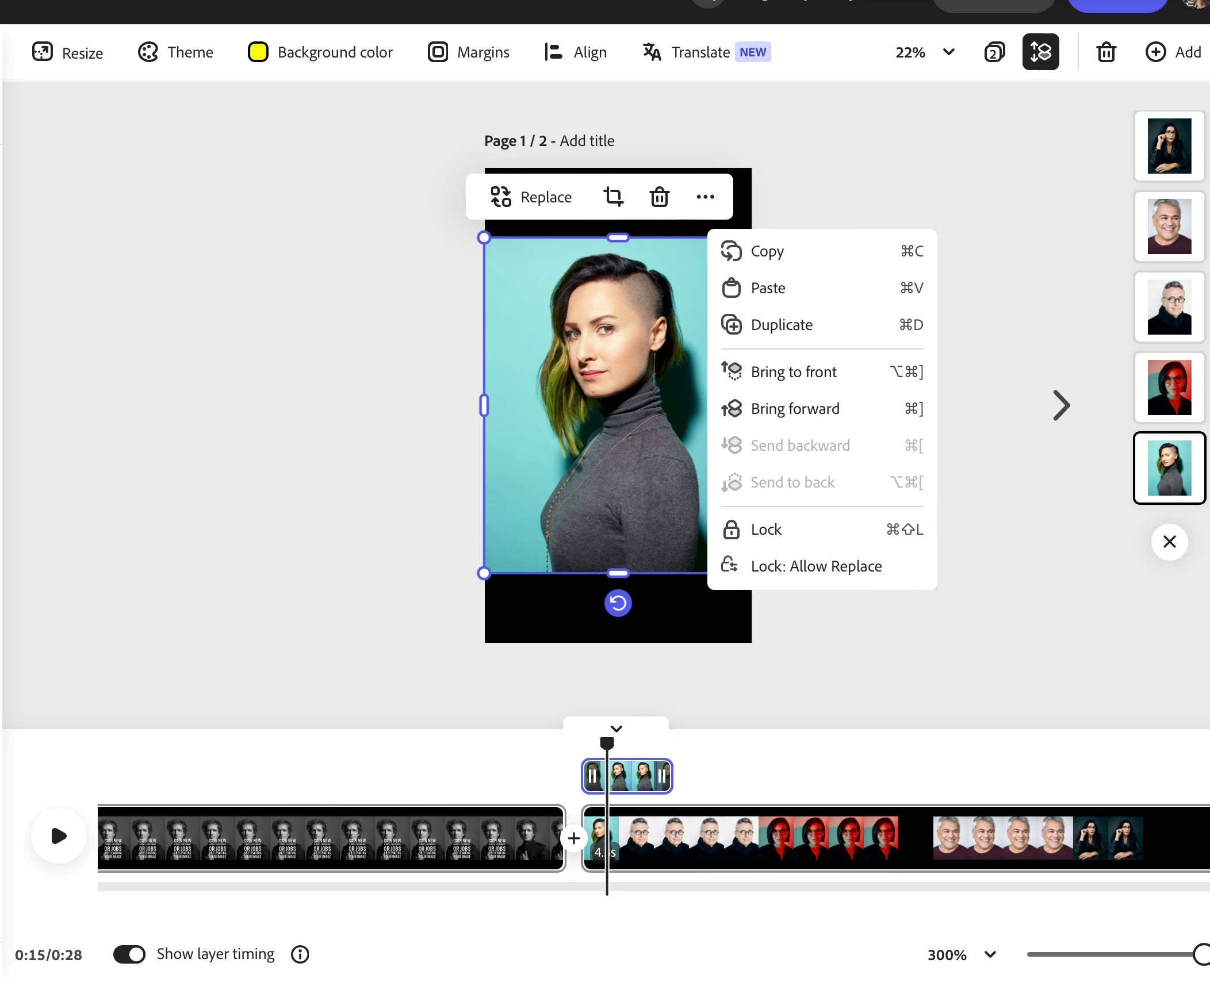
Task: Open the three-dot more options menu
Action: click(x=705, y=197)
